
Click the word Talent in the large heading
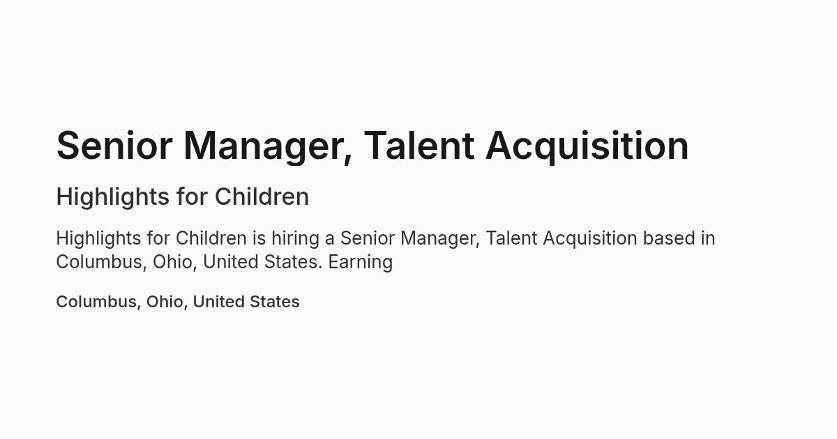[419, 146]
